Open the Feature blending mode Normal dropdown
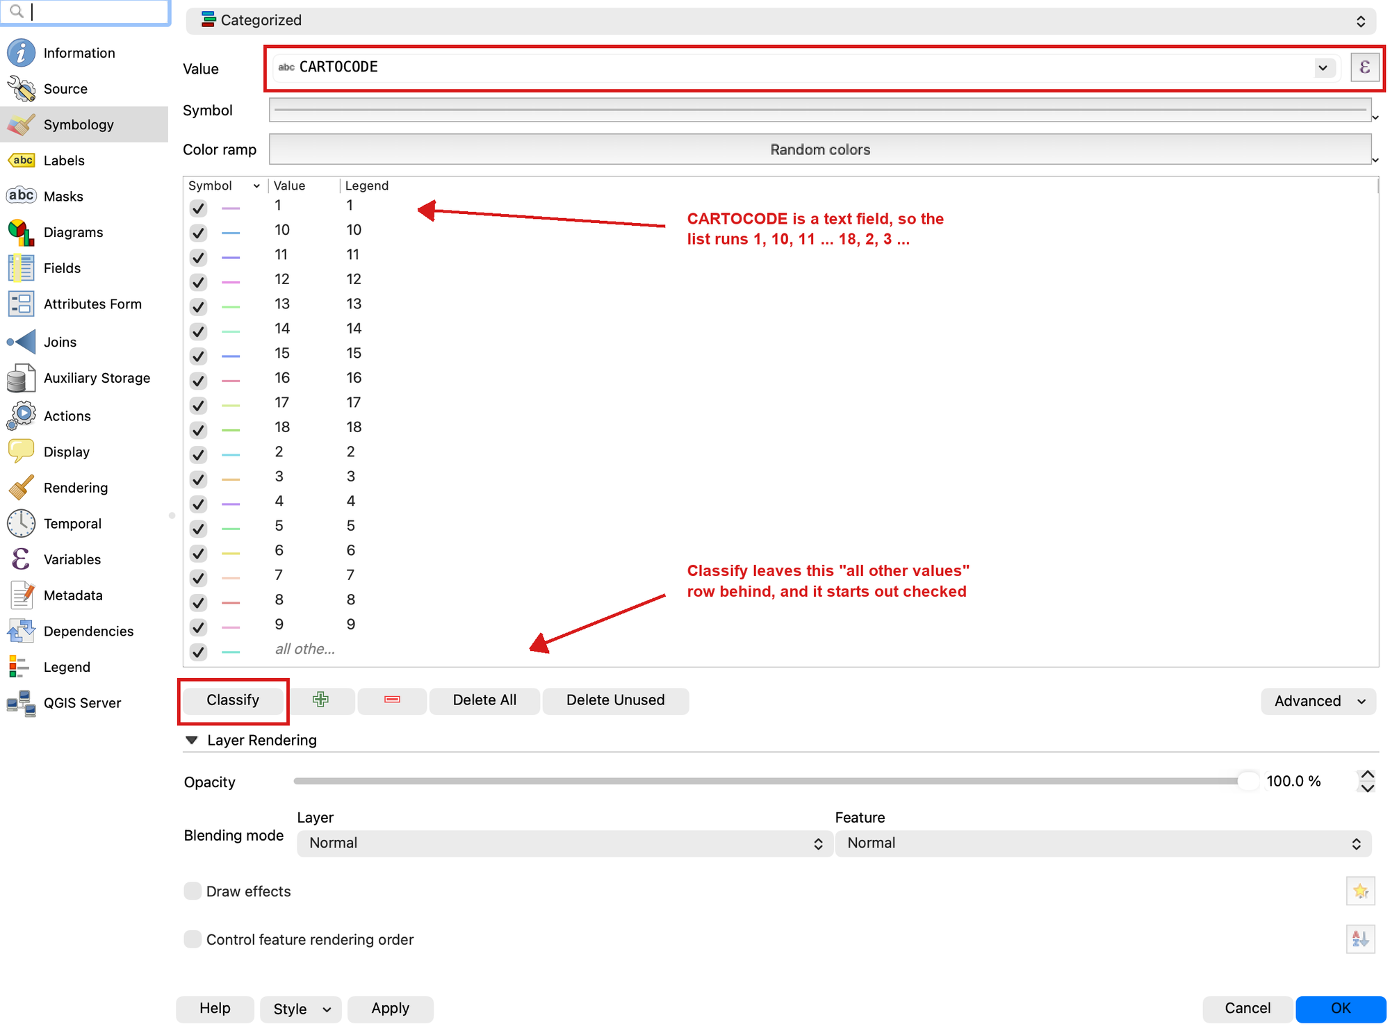This screenshot has height=1031, width=1390. click(x=1103, y=843)
